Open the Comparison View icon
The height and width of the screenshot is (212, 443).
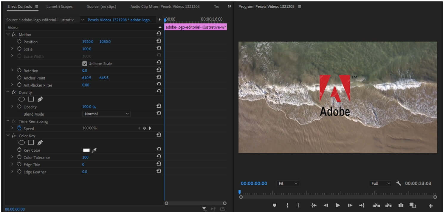click(x=413, y=205)
